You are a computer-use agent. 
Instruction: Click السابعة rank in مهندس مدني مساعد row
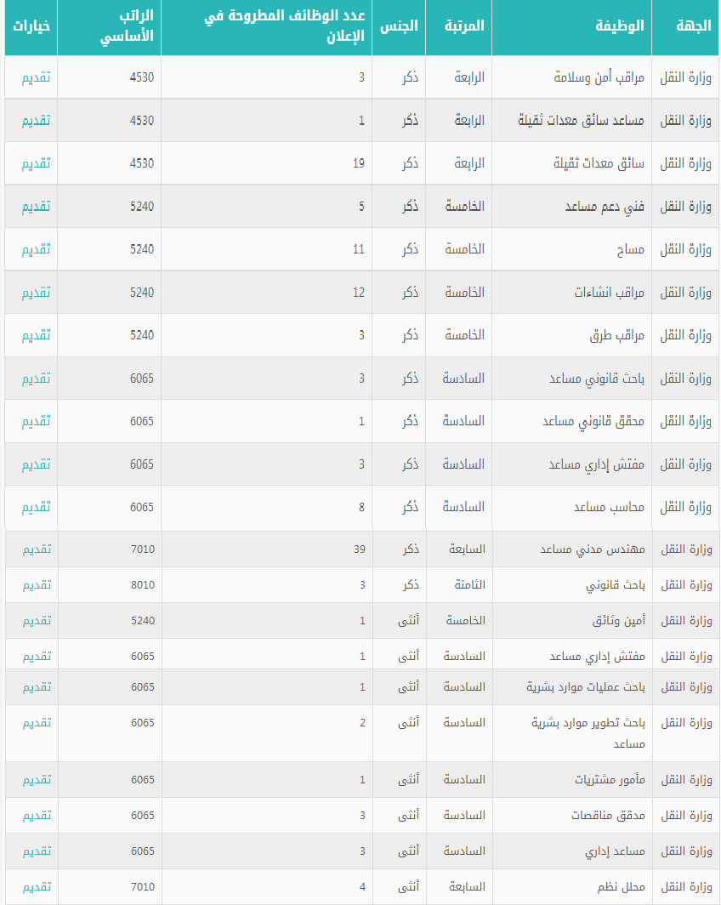468,549
